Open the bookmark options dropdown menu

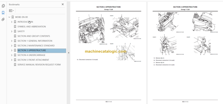[x=11, y=11]
